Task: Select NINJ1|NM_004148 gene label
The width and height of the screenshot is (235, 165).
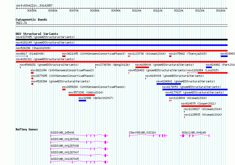Action: [194, 133]
